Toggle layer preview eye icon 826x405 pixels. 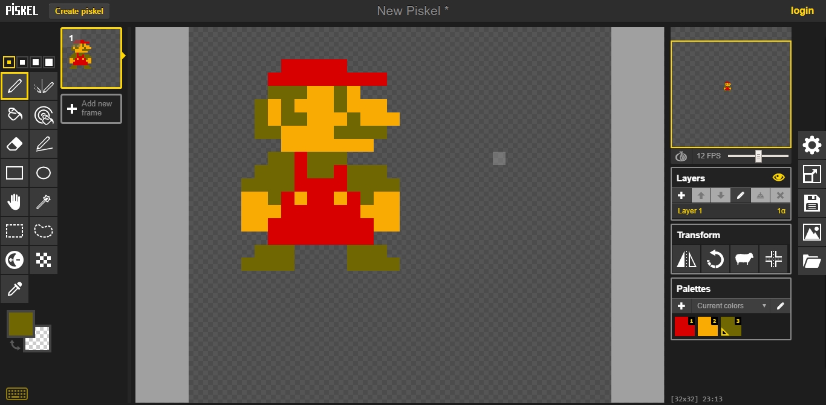[778, 178]
